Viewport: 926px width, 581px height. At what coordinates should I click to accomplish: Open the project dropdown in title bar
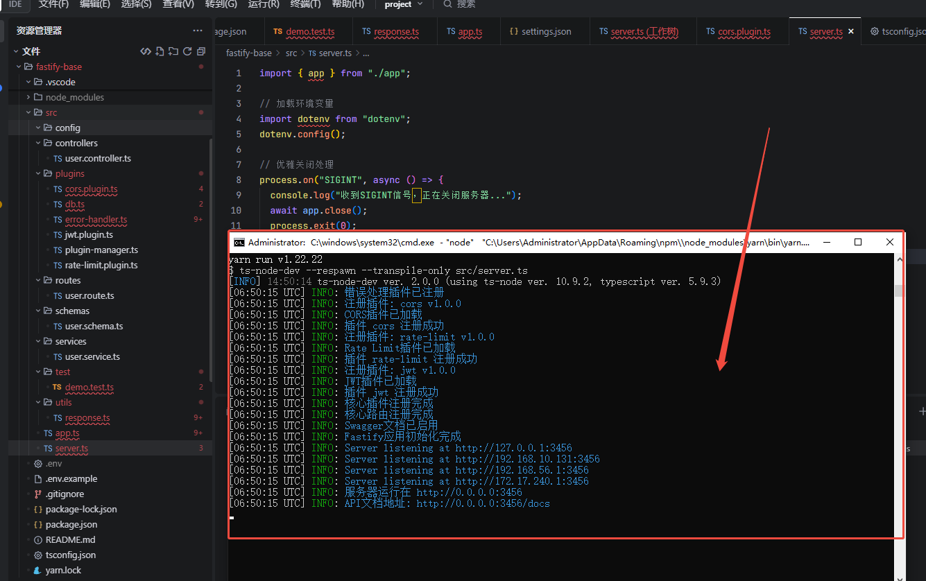click(x=403, y=4)
